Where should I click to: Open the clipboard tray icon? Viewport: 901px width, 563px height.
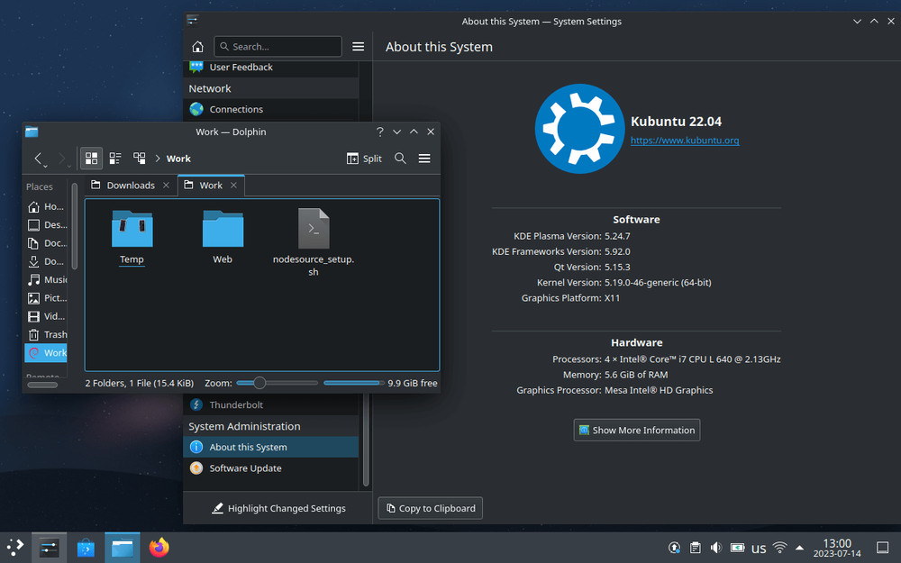pos(696,548)
